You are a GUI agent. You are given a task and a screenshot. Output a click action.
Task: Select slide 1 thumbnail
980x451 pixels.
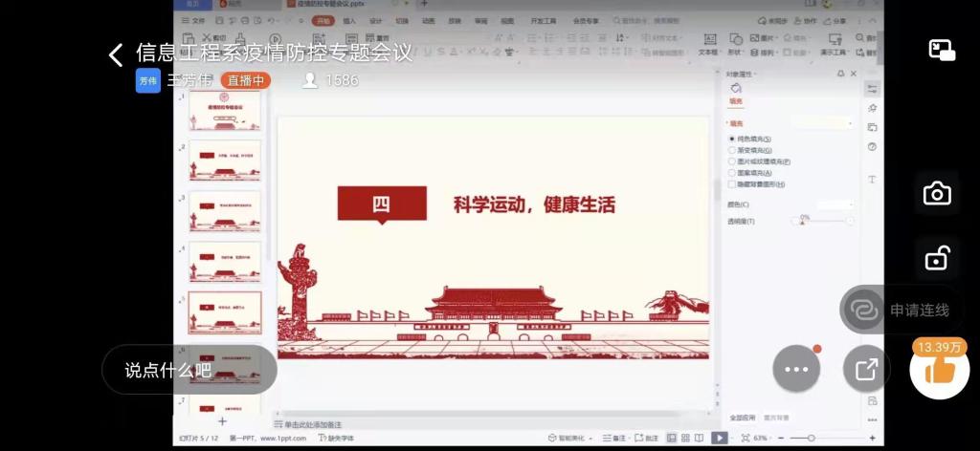pos(225,111)
